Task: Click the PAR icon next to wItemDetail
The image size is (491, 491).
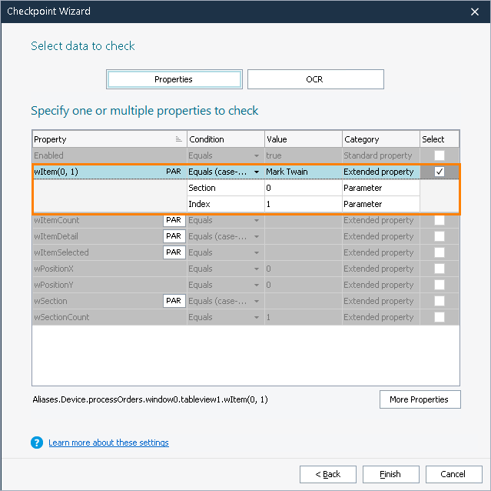Action: pos(174,236)
